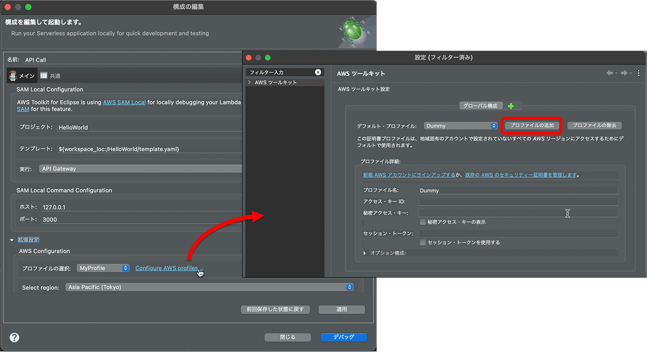Collapse the 拡張設定 section

(x=12, y=240)
